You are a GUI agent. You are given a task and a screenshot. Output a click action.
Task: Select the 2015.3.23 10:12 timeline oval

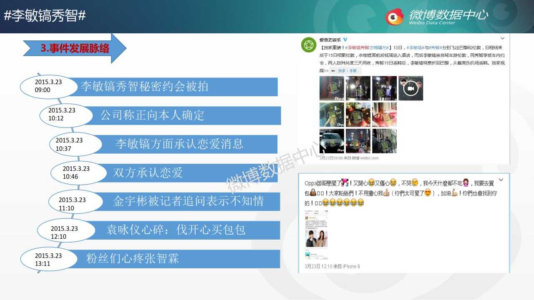point(66,115)
